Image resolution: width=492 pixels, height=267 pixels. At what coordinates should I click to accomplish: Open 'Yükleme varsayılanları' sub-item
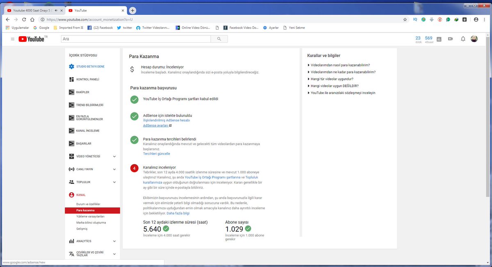tap(90, 216)
